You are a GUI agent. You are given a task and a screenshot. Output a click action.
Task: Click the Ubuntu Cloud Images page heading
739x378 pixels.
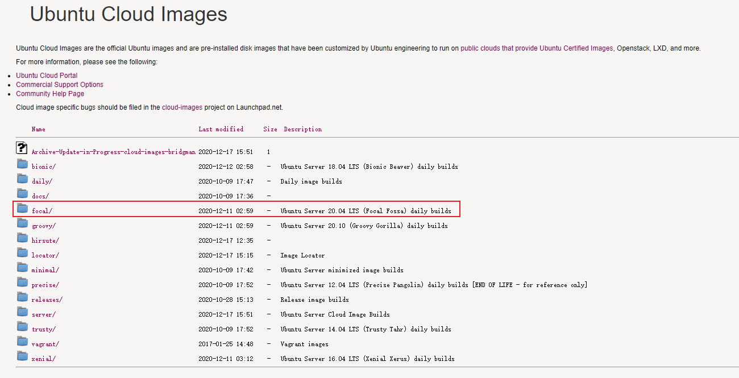tap(128, 14)
